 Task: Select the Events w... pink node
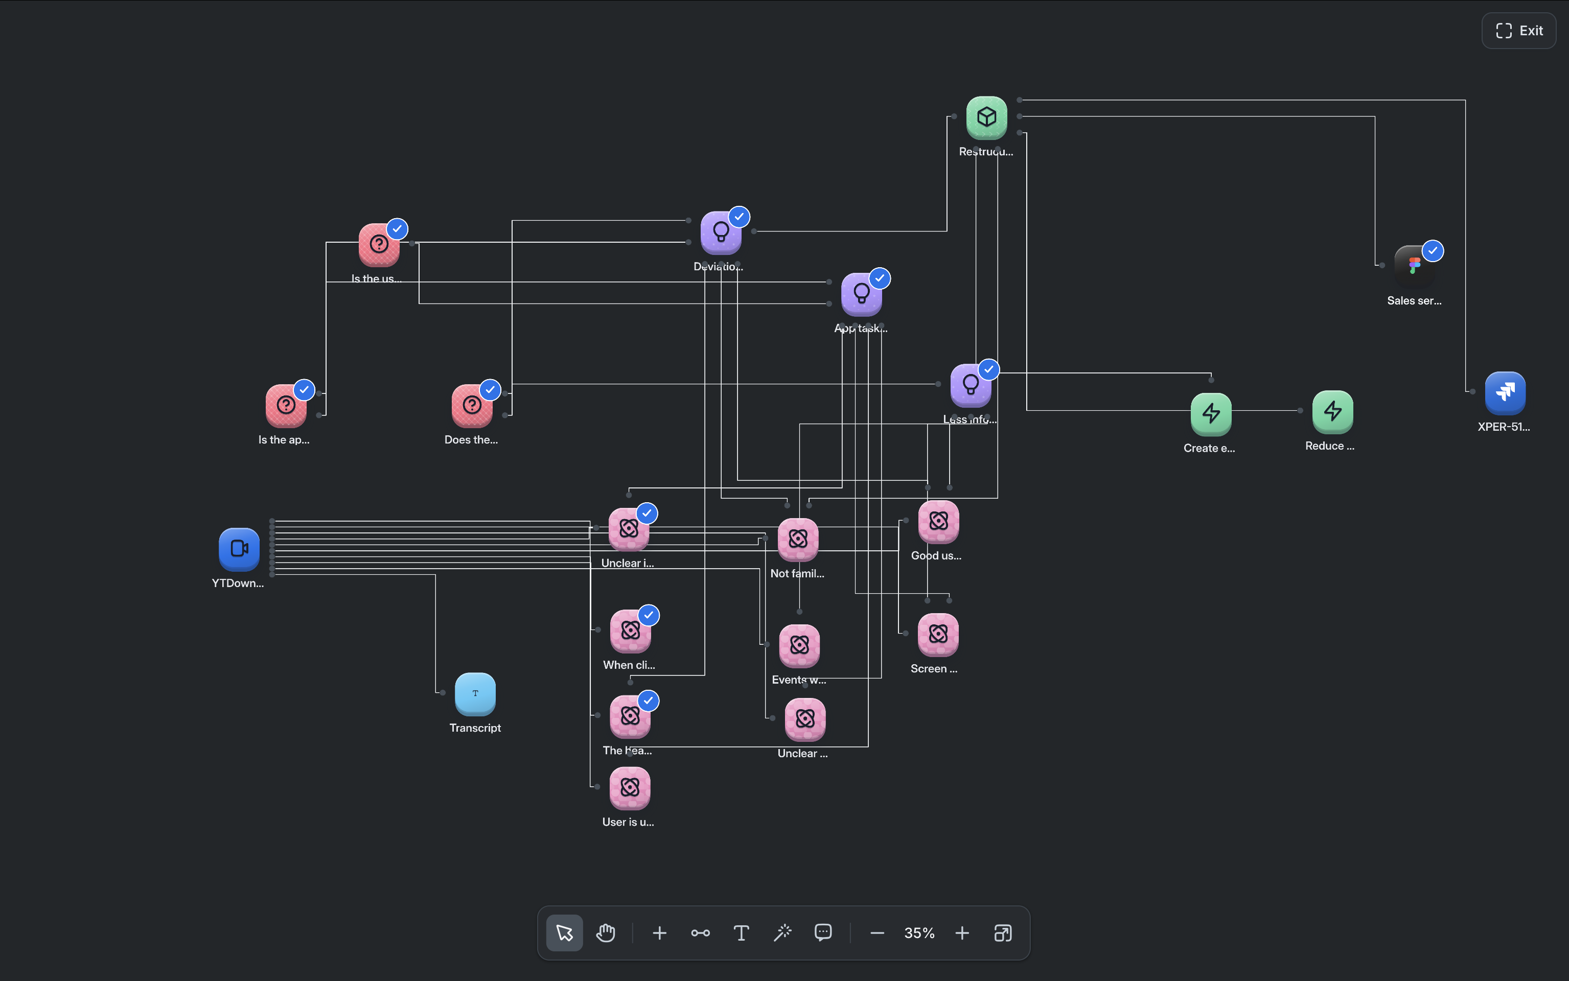[799, 645]
